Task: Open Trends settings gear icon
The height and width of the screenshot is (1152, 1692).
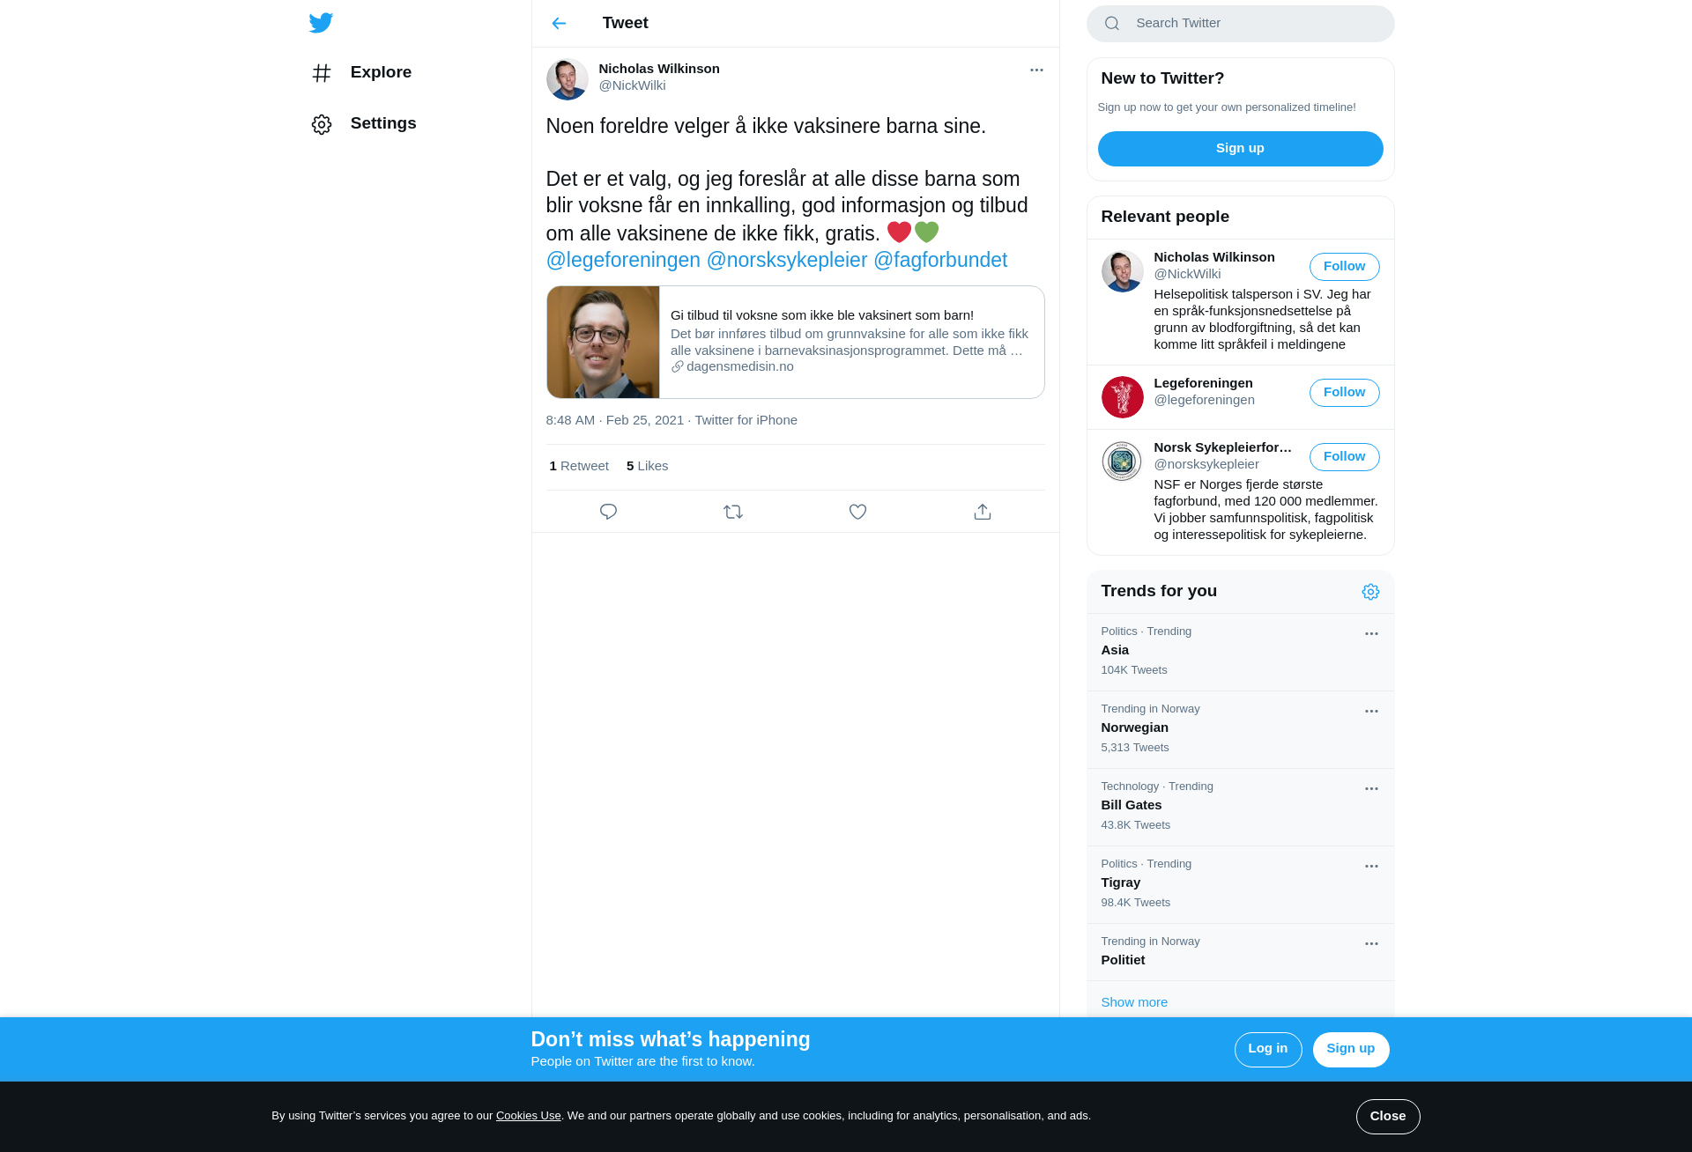Action: click(1370, 592)
